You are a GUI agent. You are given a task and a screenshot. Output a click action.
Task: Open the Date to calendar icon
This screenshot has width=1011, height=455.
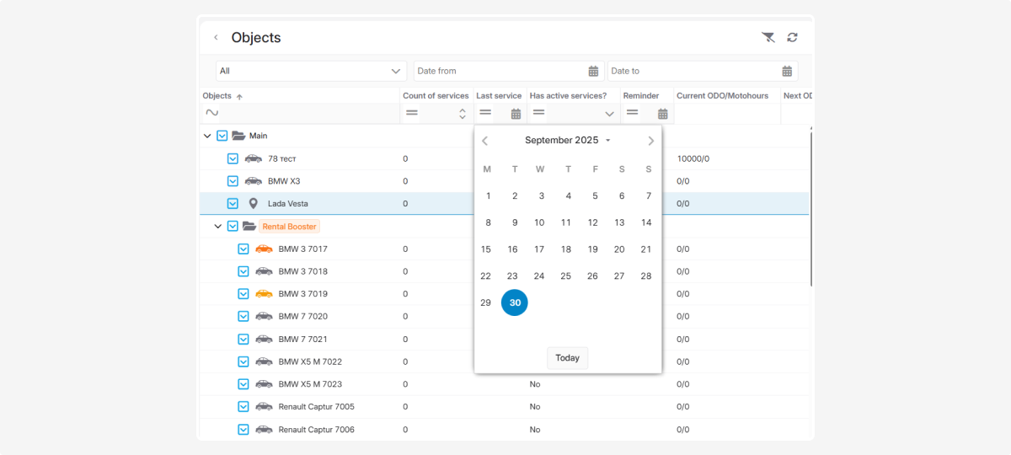coord(787,72)
